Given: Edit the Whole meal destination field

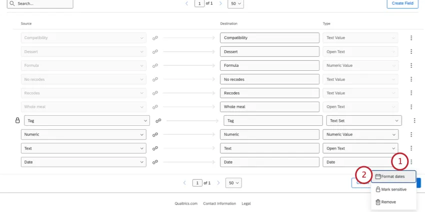Looking at the screenshot, I should [269, 107].
